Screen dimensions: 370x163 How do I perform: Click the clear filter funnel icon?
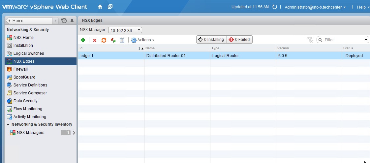point(310,40)
